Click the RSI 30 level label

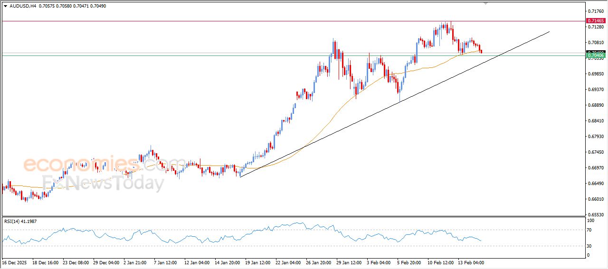click(590, 246)
